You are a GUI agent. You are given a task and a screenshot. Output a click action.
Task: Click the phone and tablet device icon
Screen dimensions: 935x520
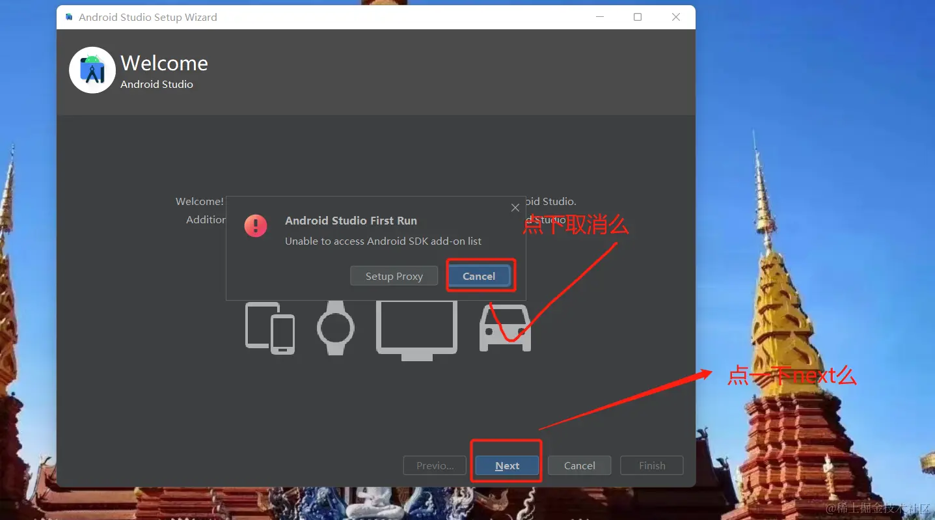pos(270,328)
